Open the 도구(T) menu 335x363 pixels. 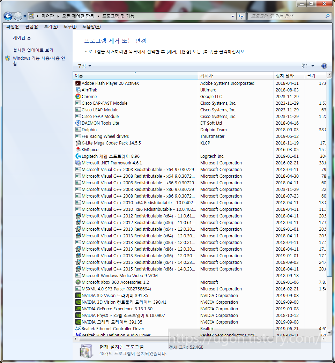[x=70, y=27]
